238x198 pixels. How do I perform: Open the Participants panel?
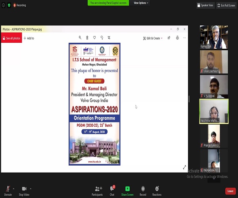(x=97, y=191)
